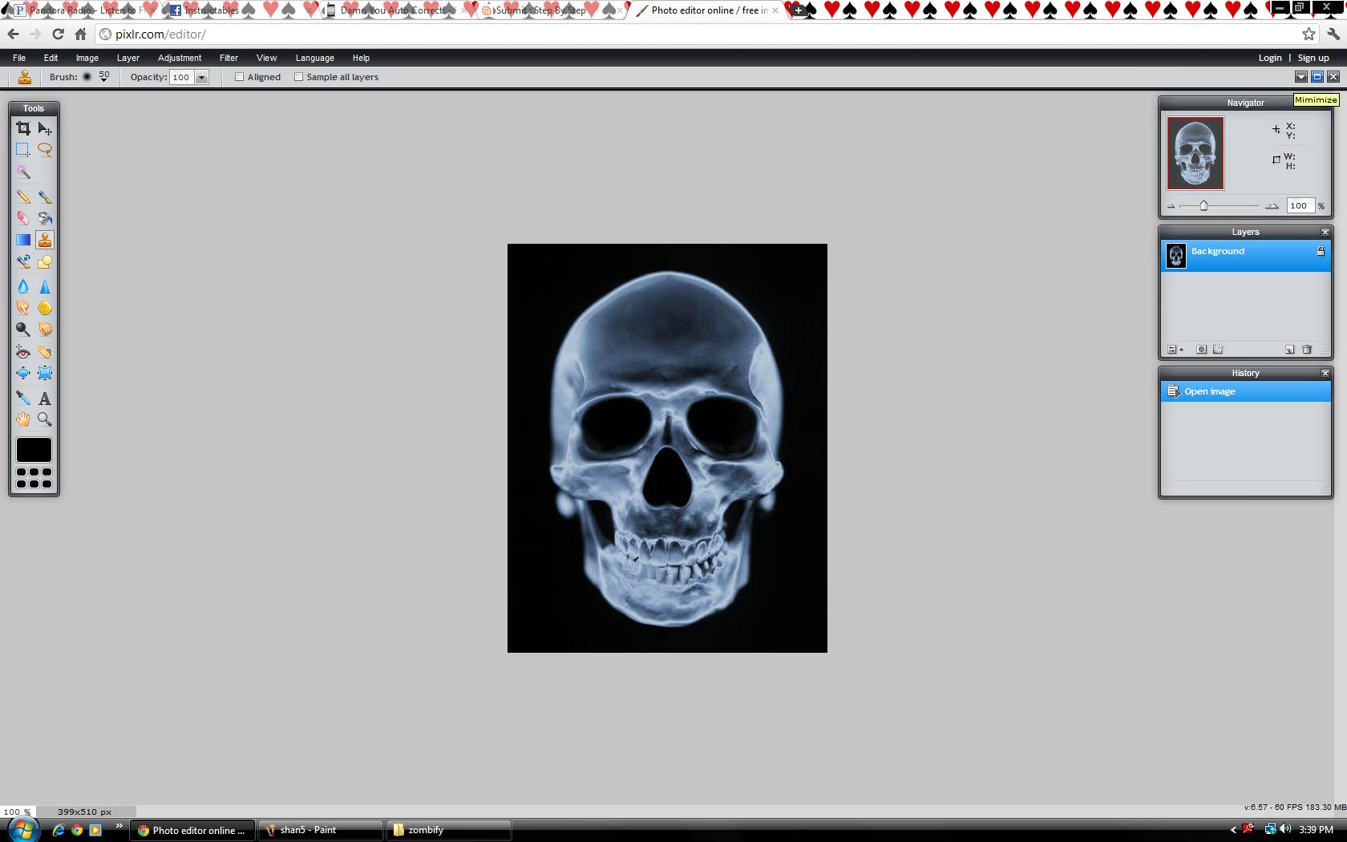The width and height of the screenshot is (1347, 842).
Task: Switch to shan5 - Paint taskbar window
Action: 320,830
